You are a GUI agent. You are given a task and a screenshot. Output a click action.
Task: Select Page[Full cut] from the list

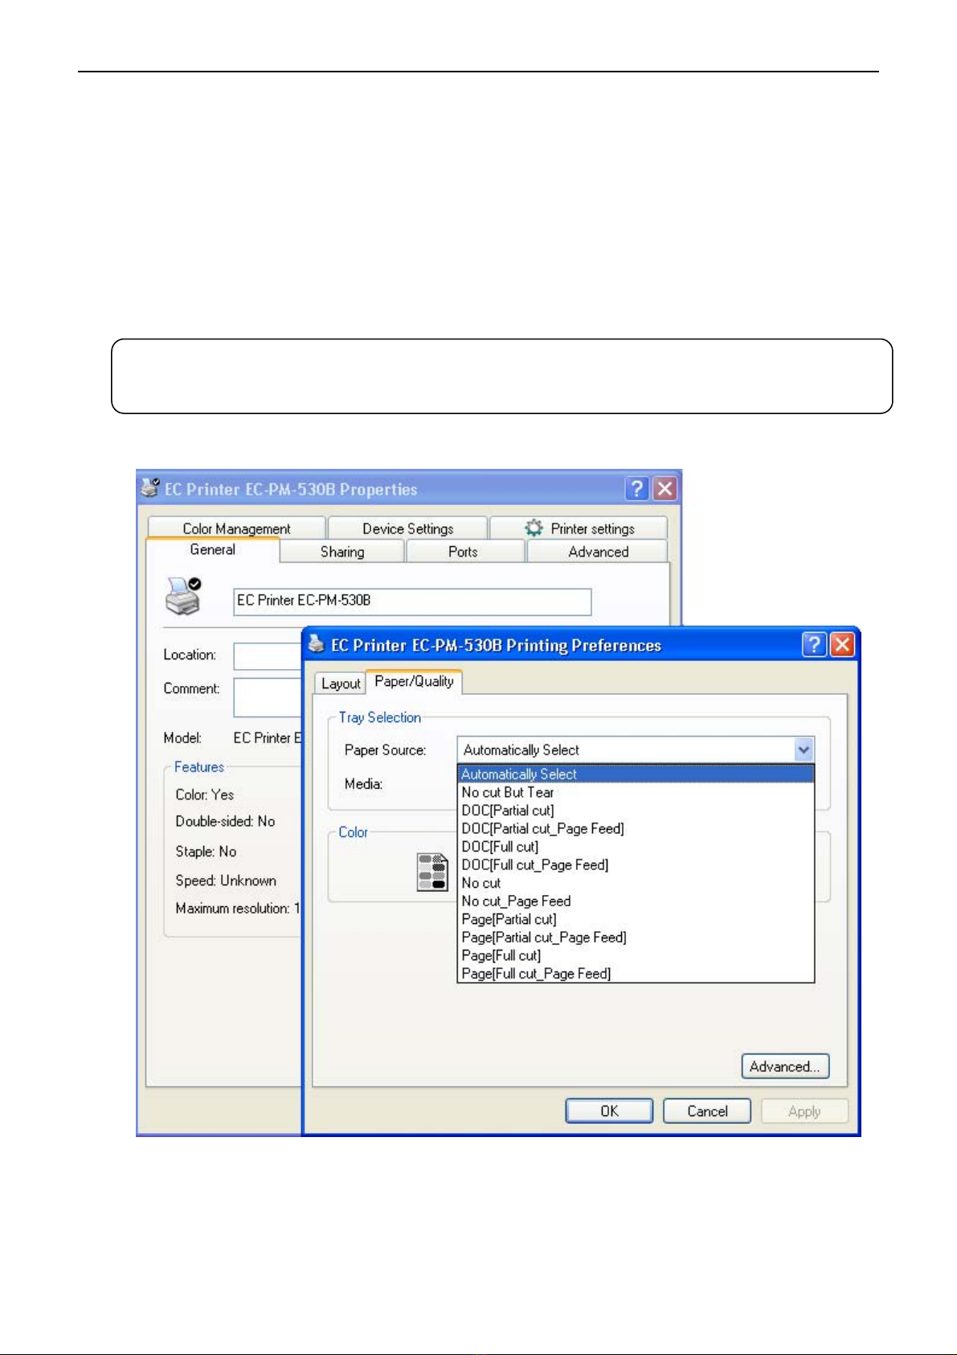point(636,955)
